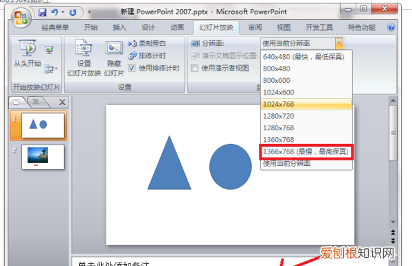Screen dimensions: 412x266
Task: Select 800x480 resolution option
Action: (306, 69)
